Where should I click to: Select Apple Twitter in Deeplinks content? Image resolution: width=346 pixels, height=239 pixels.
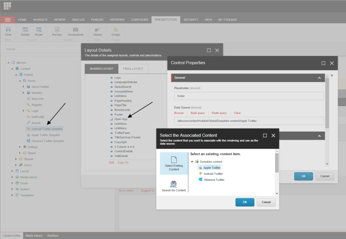[x=210, y=167]
